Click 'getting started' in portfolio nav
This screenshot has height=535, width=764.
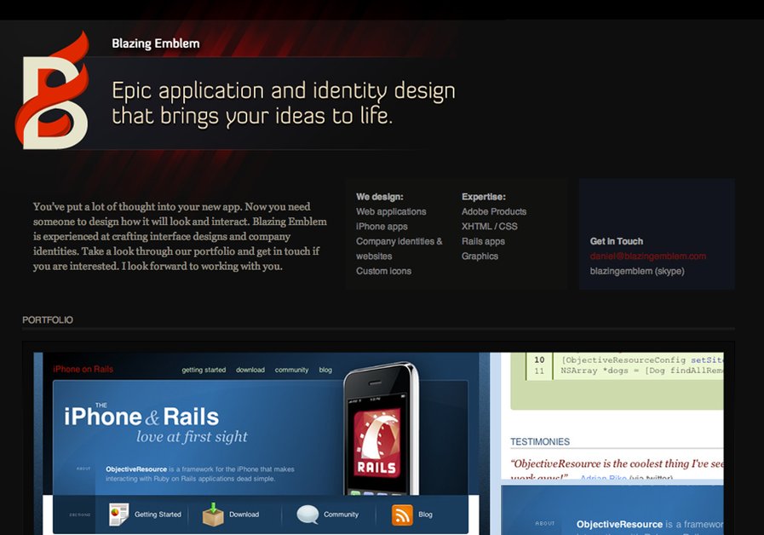click(204, 370)
